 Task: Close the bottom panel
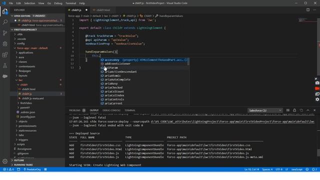[x=314, y=110]
